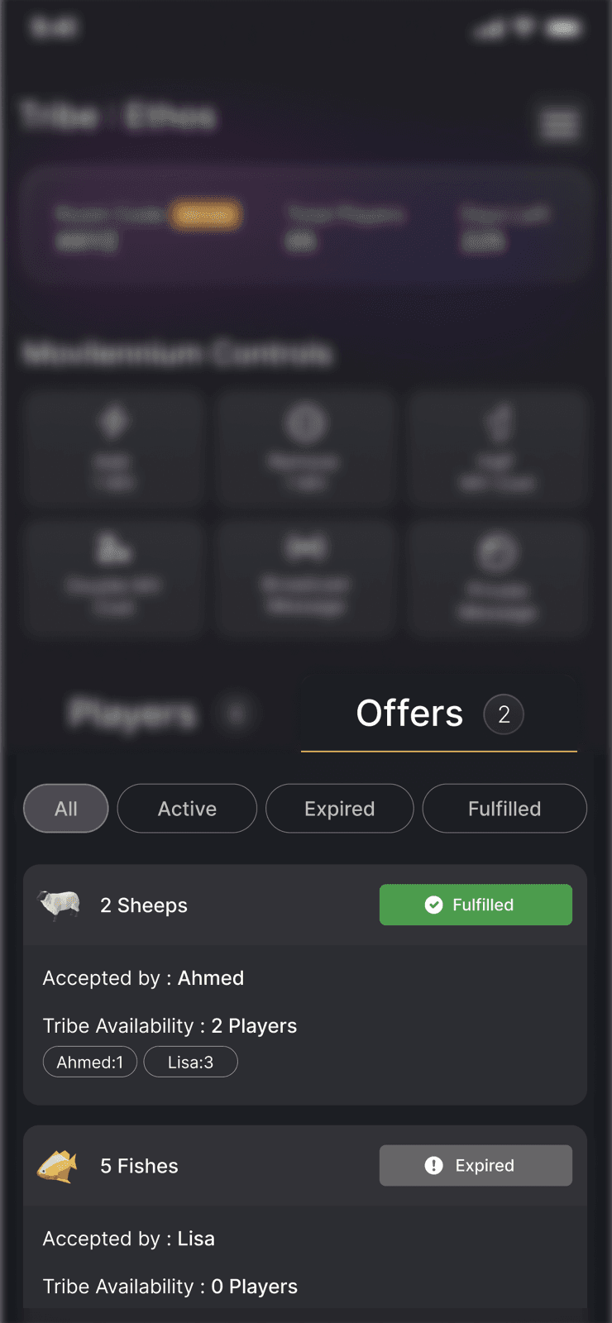Switch to the Players tab
This screenshot has width=612, height=1323.
point(134,714)
